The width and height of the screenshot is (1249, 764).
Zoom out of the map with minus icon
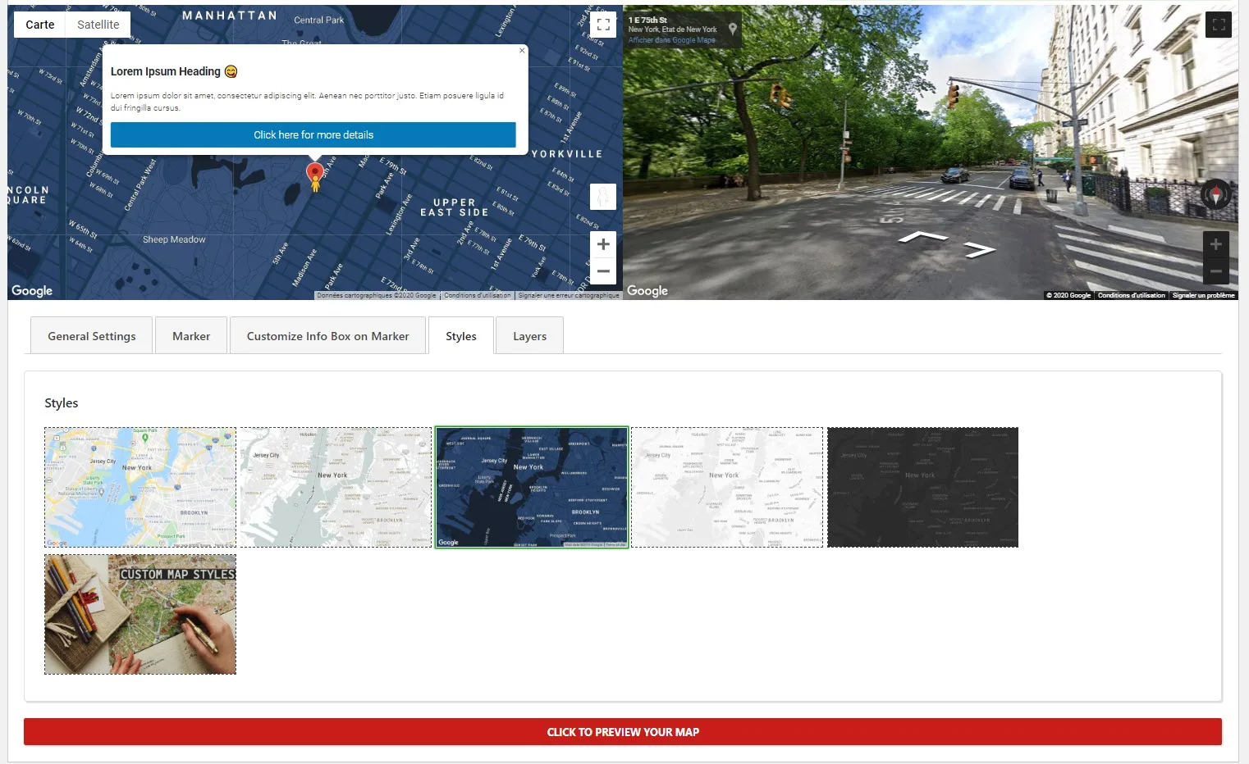603,271
